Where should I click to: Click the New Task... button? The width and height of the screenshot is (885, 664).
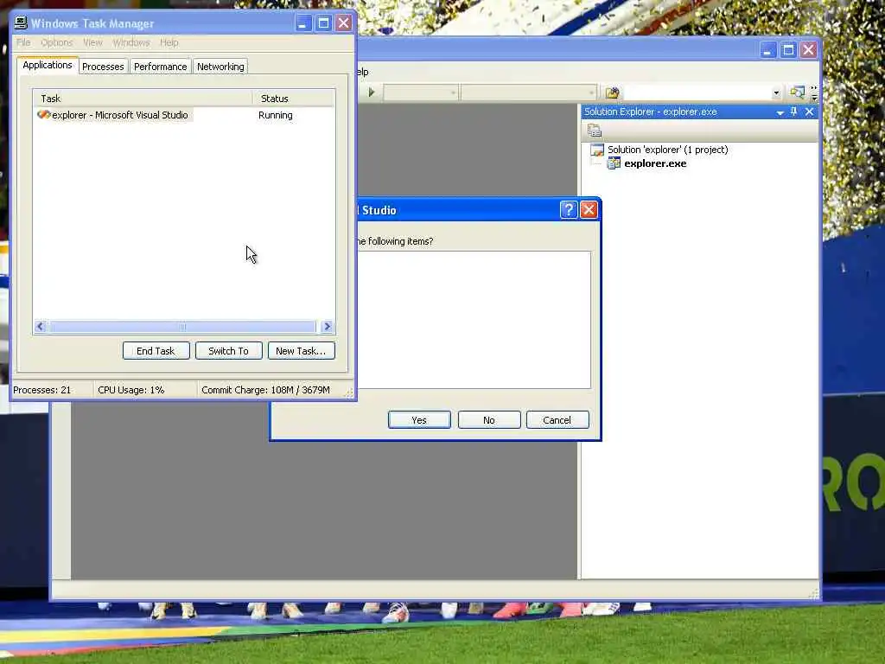[x=301, y=351]
